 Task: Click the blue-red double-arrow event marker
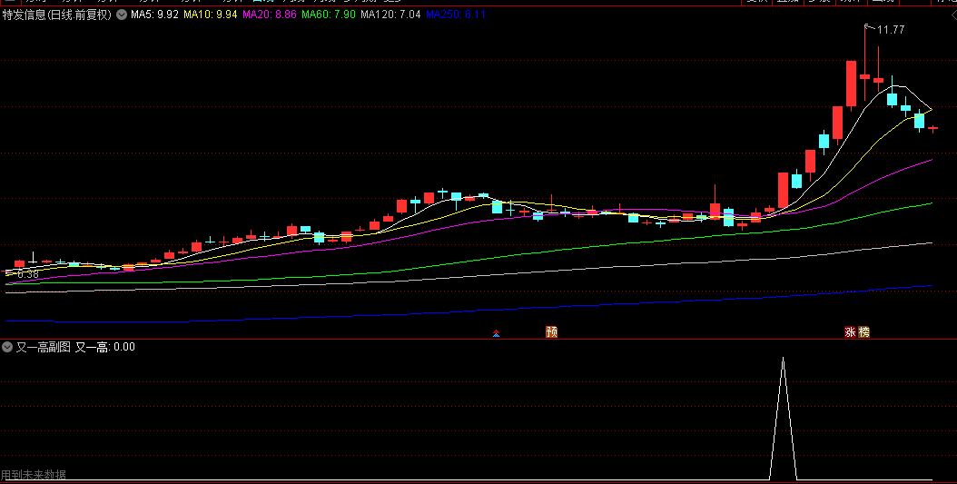[x=496, y=333]
